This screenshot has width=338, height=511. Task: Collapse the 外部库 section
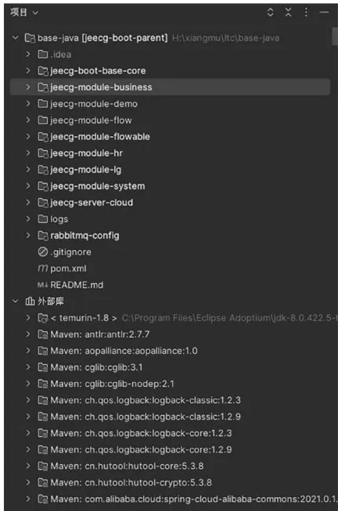(15, 301)
